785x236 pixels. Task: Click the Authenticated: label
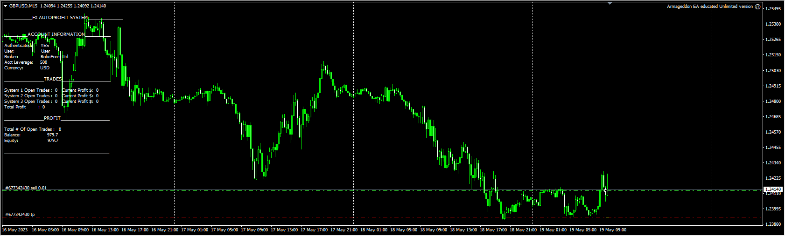point(18,46)
